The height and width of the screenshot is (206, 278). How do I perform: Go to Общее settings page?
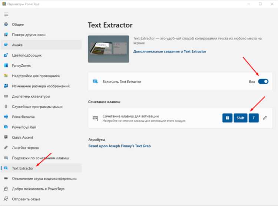tap(41, 24)
